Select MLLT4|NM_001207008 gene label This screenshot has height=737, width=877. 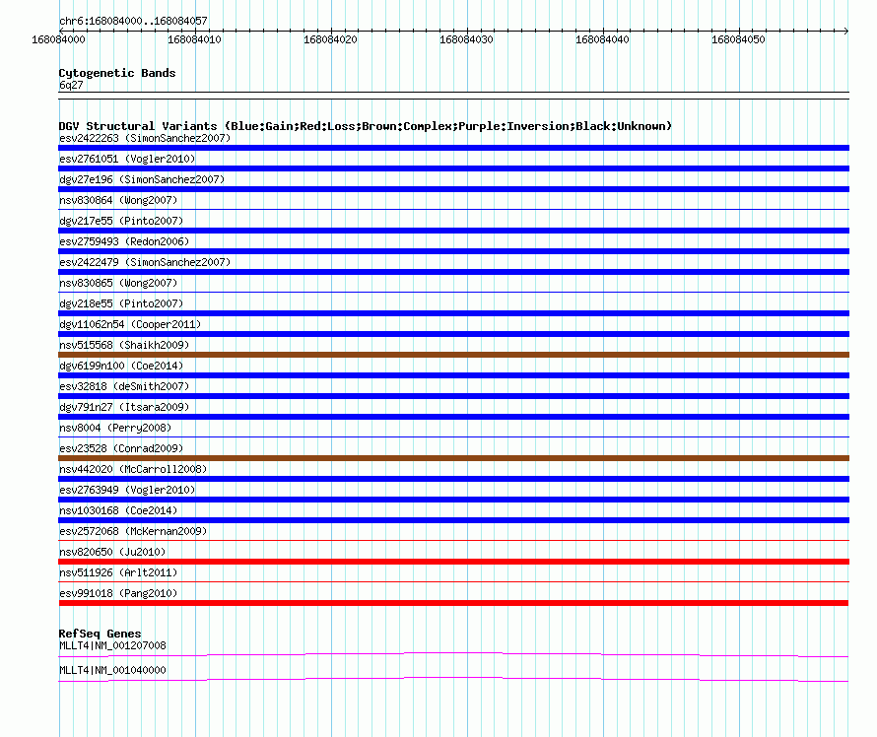(x=112, y=645)
